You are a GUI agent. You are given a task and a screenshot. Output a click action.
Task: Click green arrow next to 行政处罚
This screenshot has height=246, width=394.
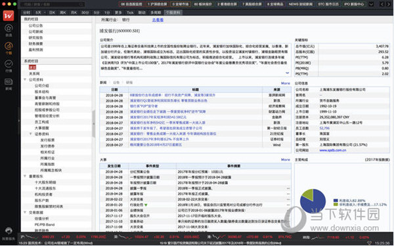(x=146, y=205)
